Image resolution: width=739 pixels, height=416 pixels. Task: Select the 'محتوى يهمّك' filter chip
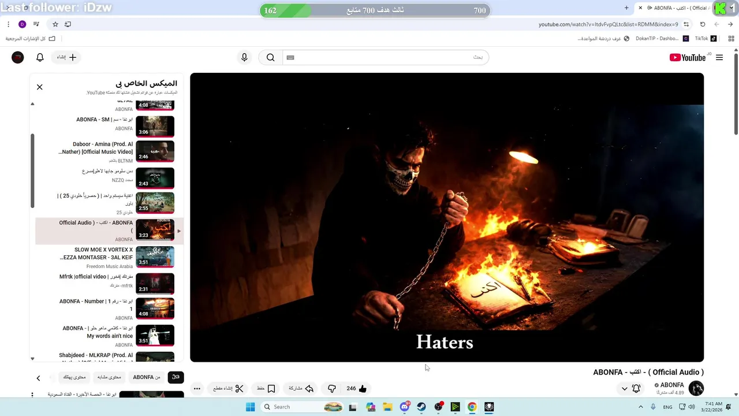pyautogui.click(x=74, y=377)
